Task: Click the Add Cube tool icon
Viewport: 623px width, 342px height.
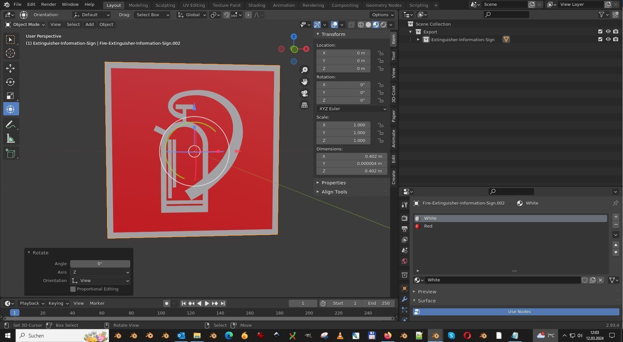Action: (x=10, y=153)
